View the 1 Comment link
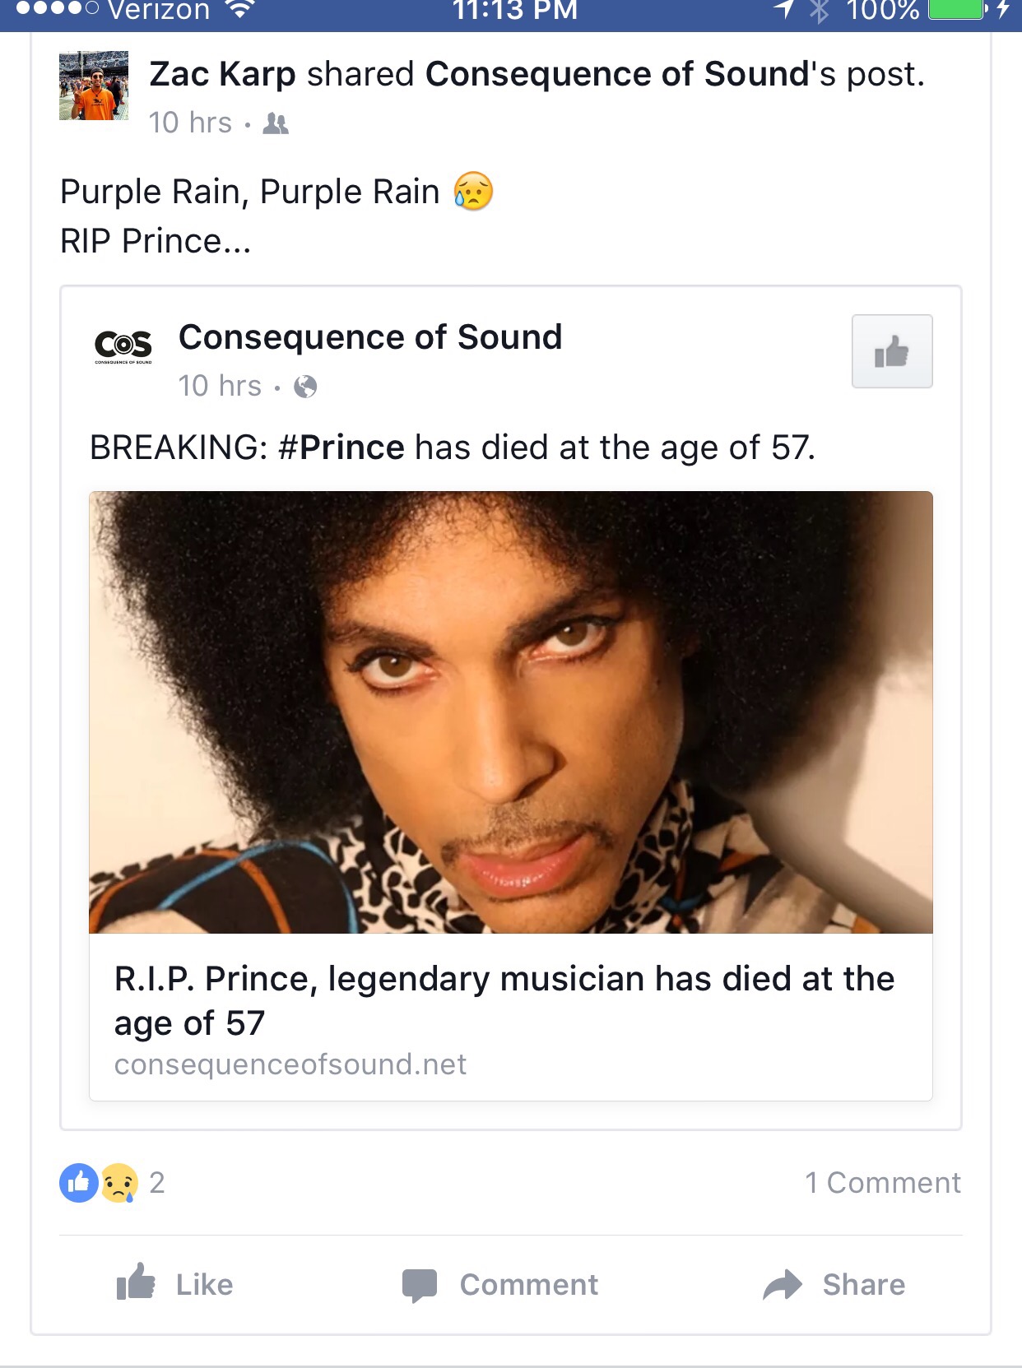 point(882,1183)
